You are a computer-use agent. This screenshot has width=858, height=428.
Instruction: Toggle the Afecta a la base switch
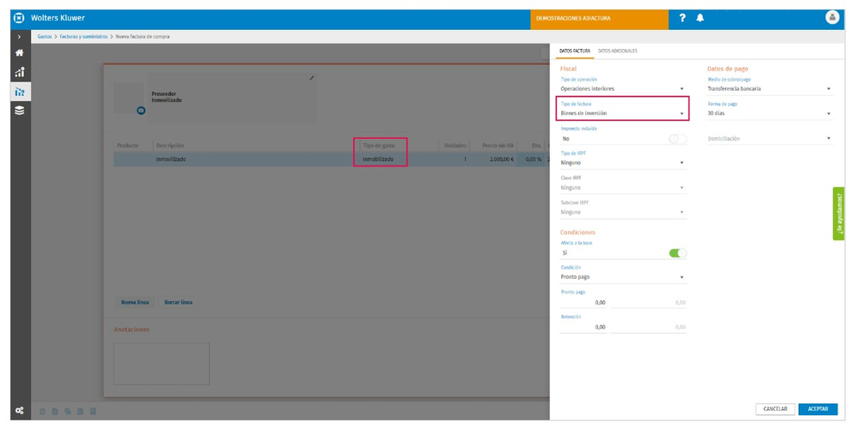(678, 253)
